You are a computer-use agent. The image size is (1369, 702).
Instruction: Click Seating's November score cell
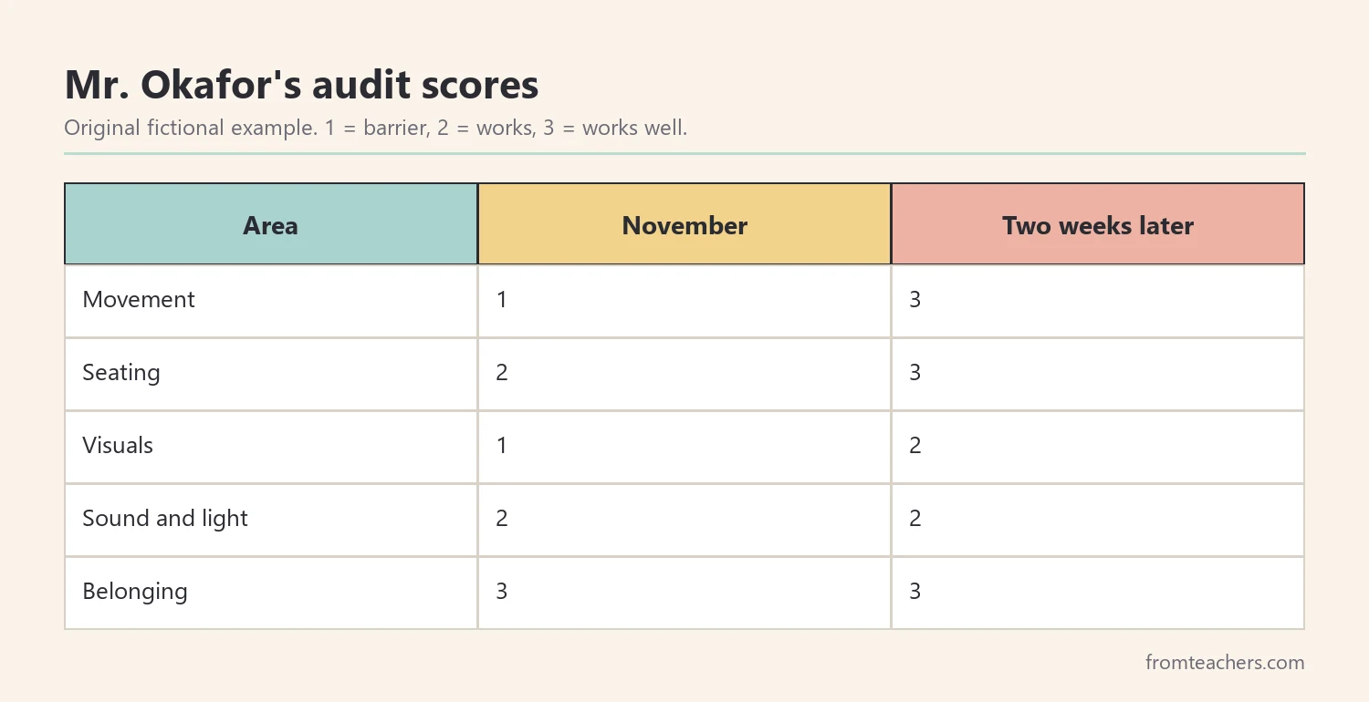(x=684, y=374)
